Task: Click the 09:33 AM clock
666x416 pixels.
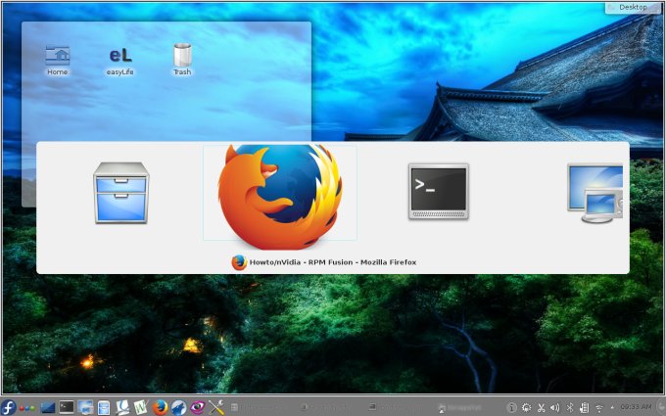Action: pos(636,407)
